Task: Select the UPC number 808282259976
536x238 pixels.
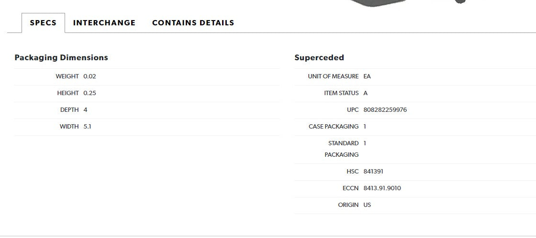Action: (385, 110)
